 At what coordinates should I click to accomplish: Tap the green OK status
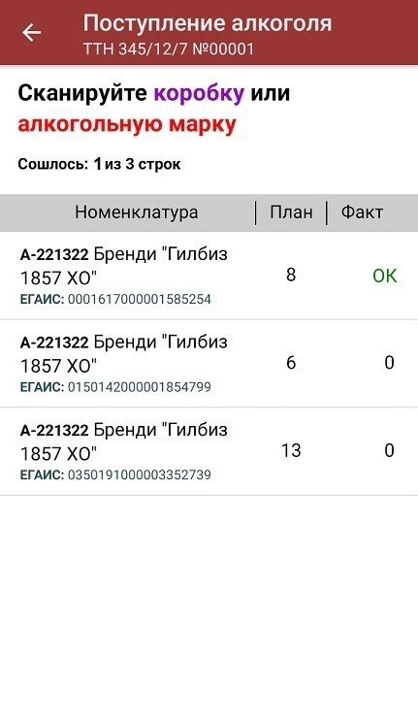tap(385, 276)
